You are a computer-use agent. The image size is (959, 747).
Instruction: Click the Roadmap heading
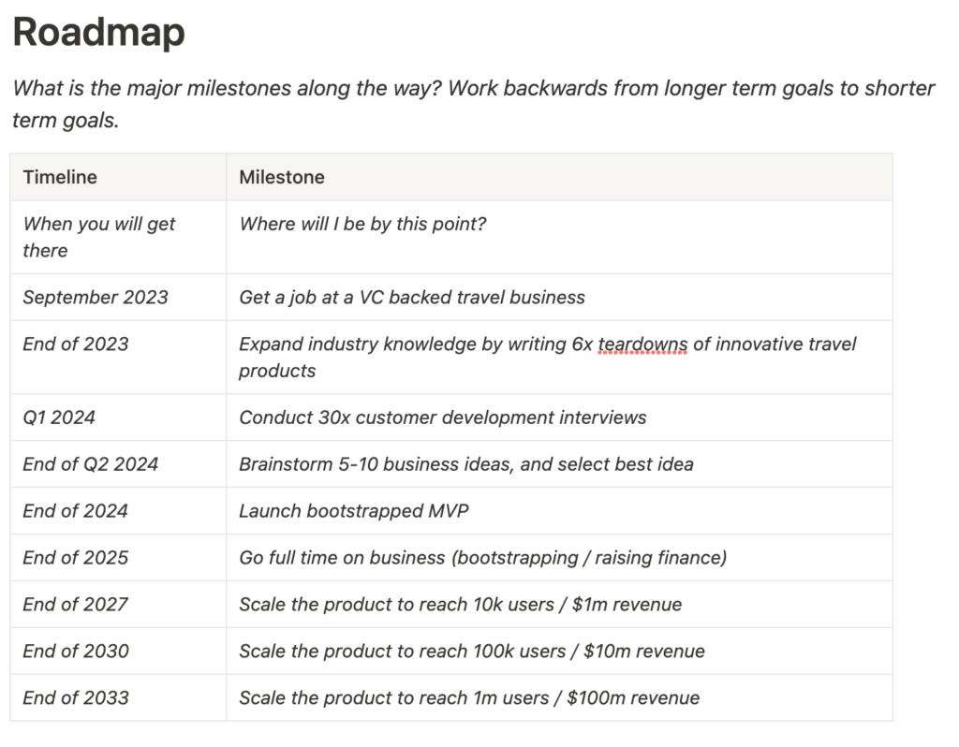coord(98,33)
